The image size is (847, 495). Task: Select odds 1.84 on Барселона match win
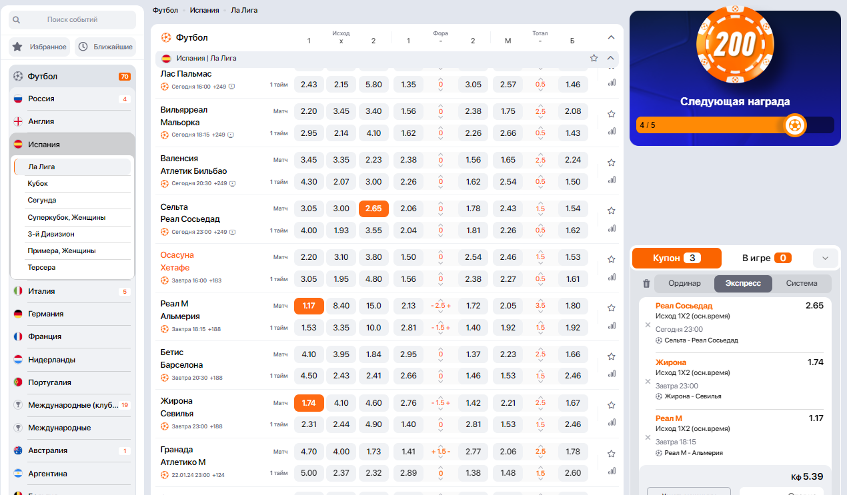coord(373,354)
